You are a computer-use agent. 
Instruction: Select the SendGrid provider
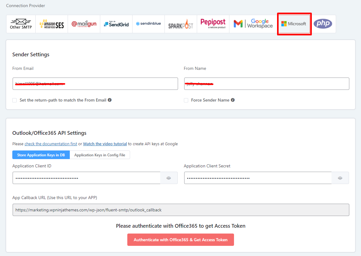coord(116,24)
